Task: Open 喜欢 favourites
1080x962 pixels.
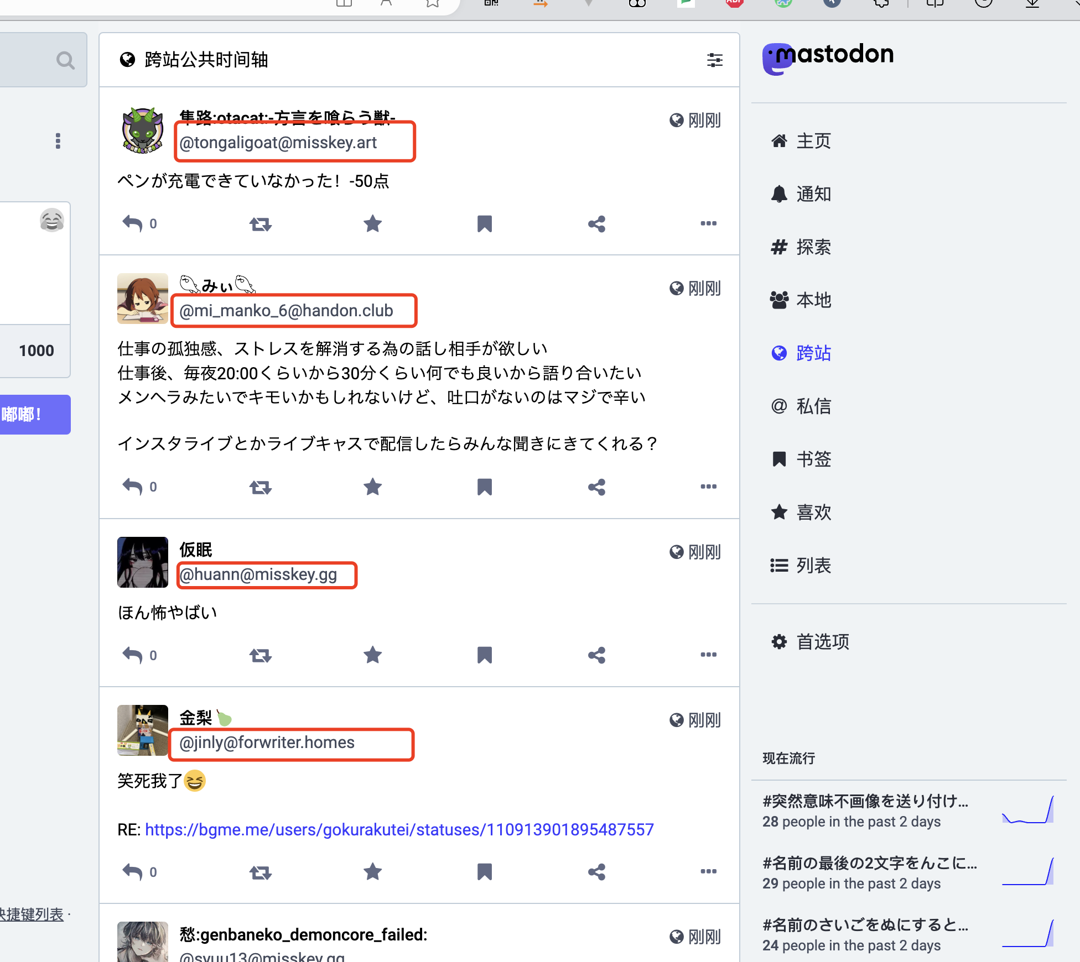Action: [801, 513]
